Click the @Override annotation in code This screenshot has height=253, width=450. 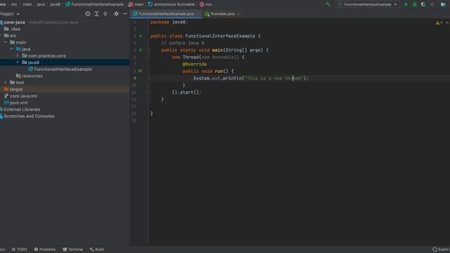click(195, 64)
